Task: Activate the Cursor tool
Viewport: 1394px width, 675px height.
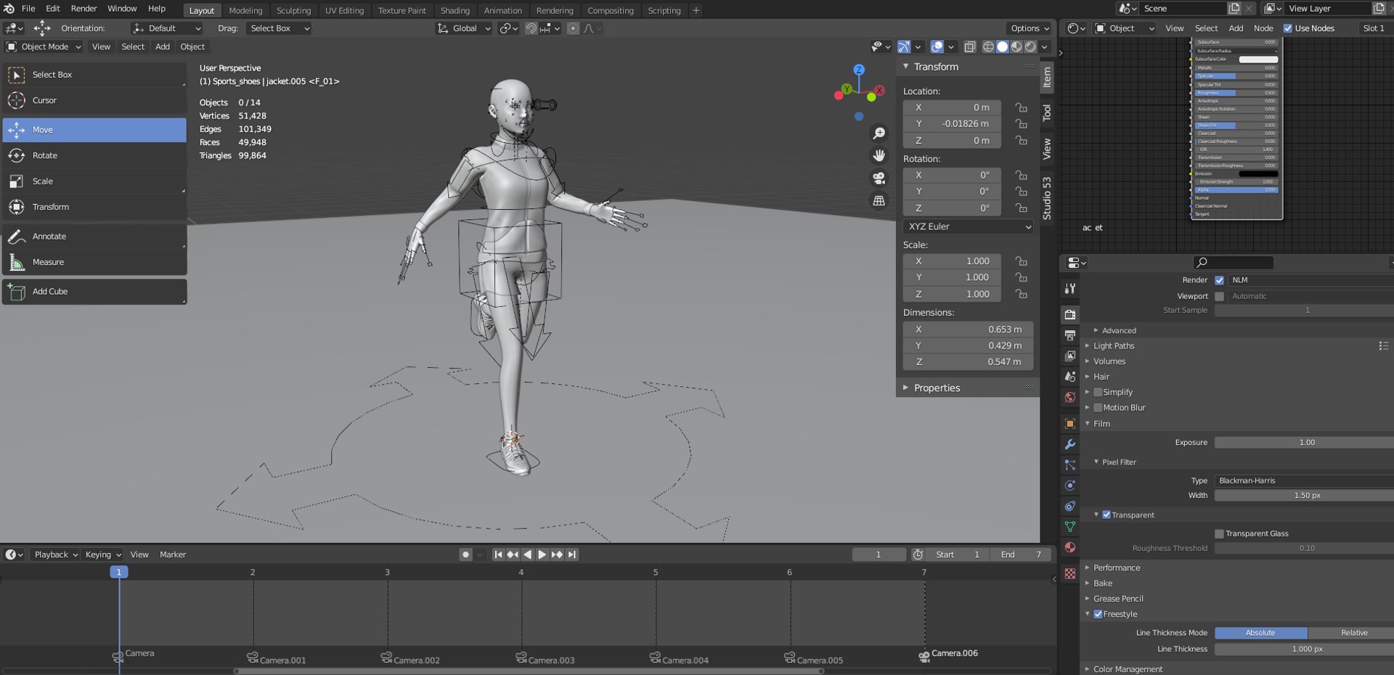Action: click(94, 100)
